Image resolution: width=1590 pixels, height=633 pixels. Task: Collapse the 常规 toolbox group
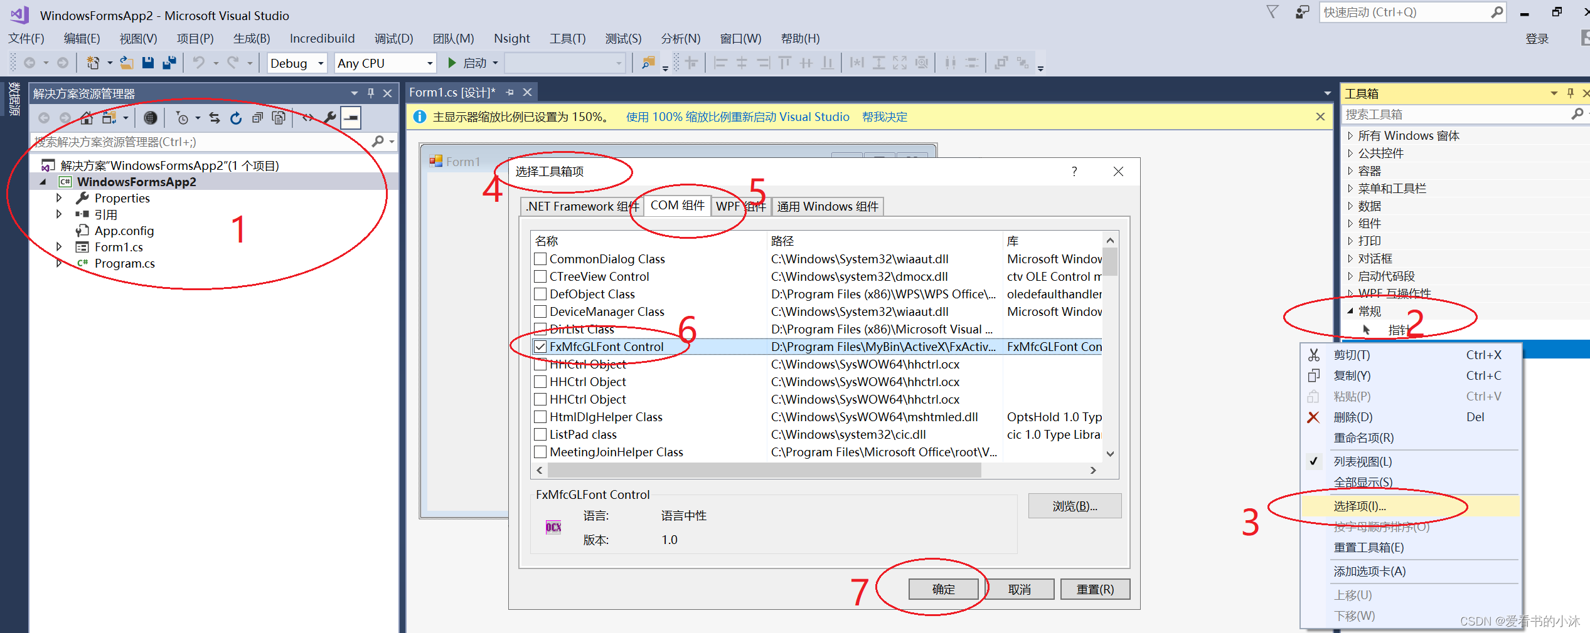point(1350,311)
